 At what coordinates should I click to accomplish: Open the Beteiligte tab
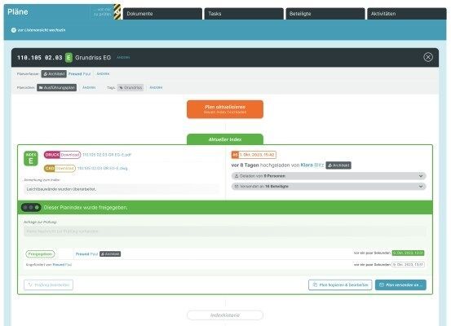[325, 14]
